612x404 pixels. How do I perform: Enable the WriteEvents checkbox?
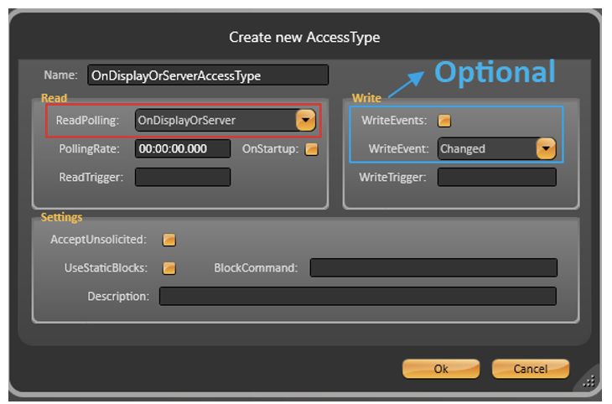[x=445, y=121]
